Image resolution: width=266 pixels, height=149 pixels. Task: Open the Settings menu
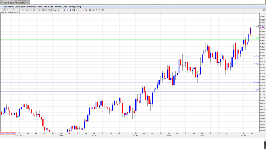pos(72,6)
